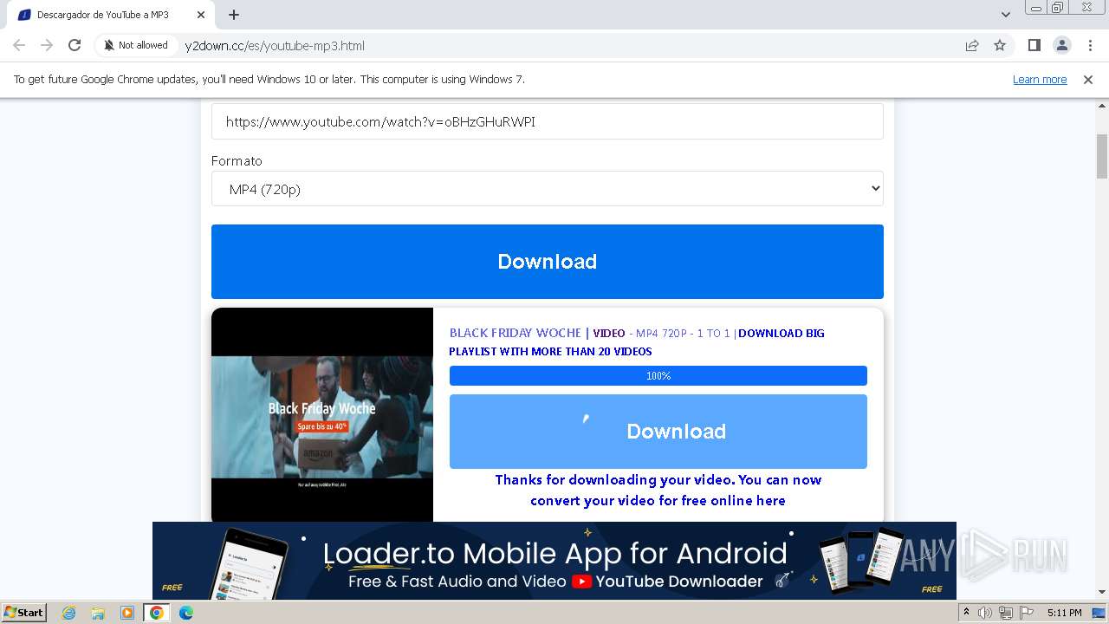Click the large dark blue Download button
Screen dimensions: 1109x624
[x=548, y=262]
